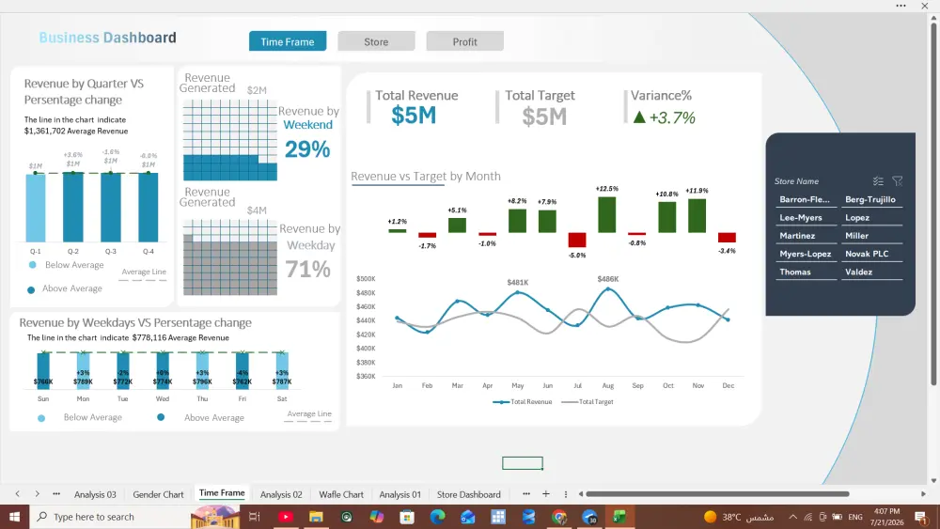The image size is (940, 529).
Task: Filter by Barron-Fle... store in slicer
Action: 805,199
